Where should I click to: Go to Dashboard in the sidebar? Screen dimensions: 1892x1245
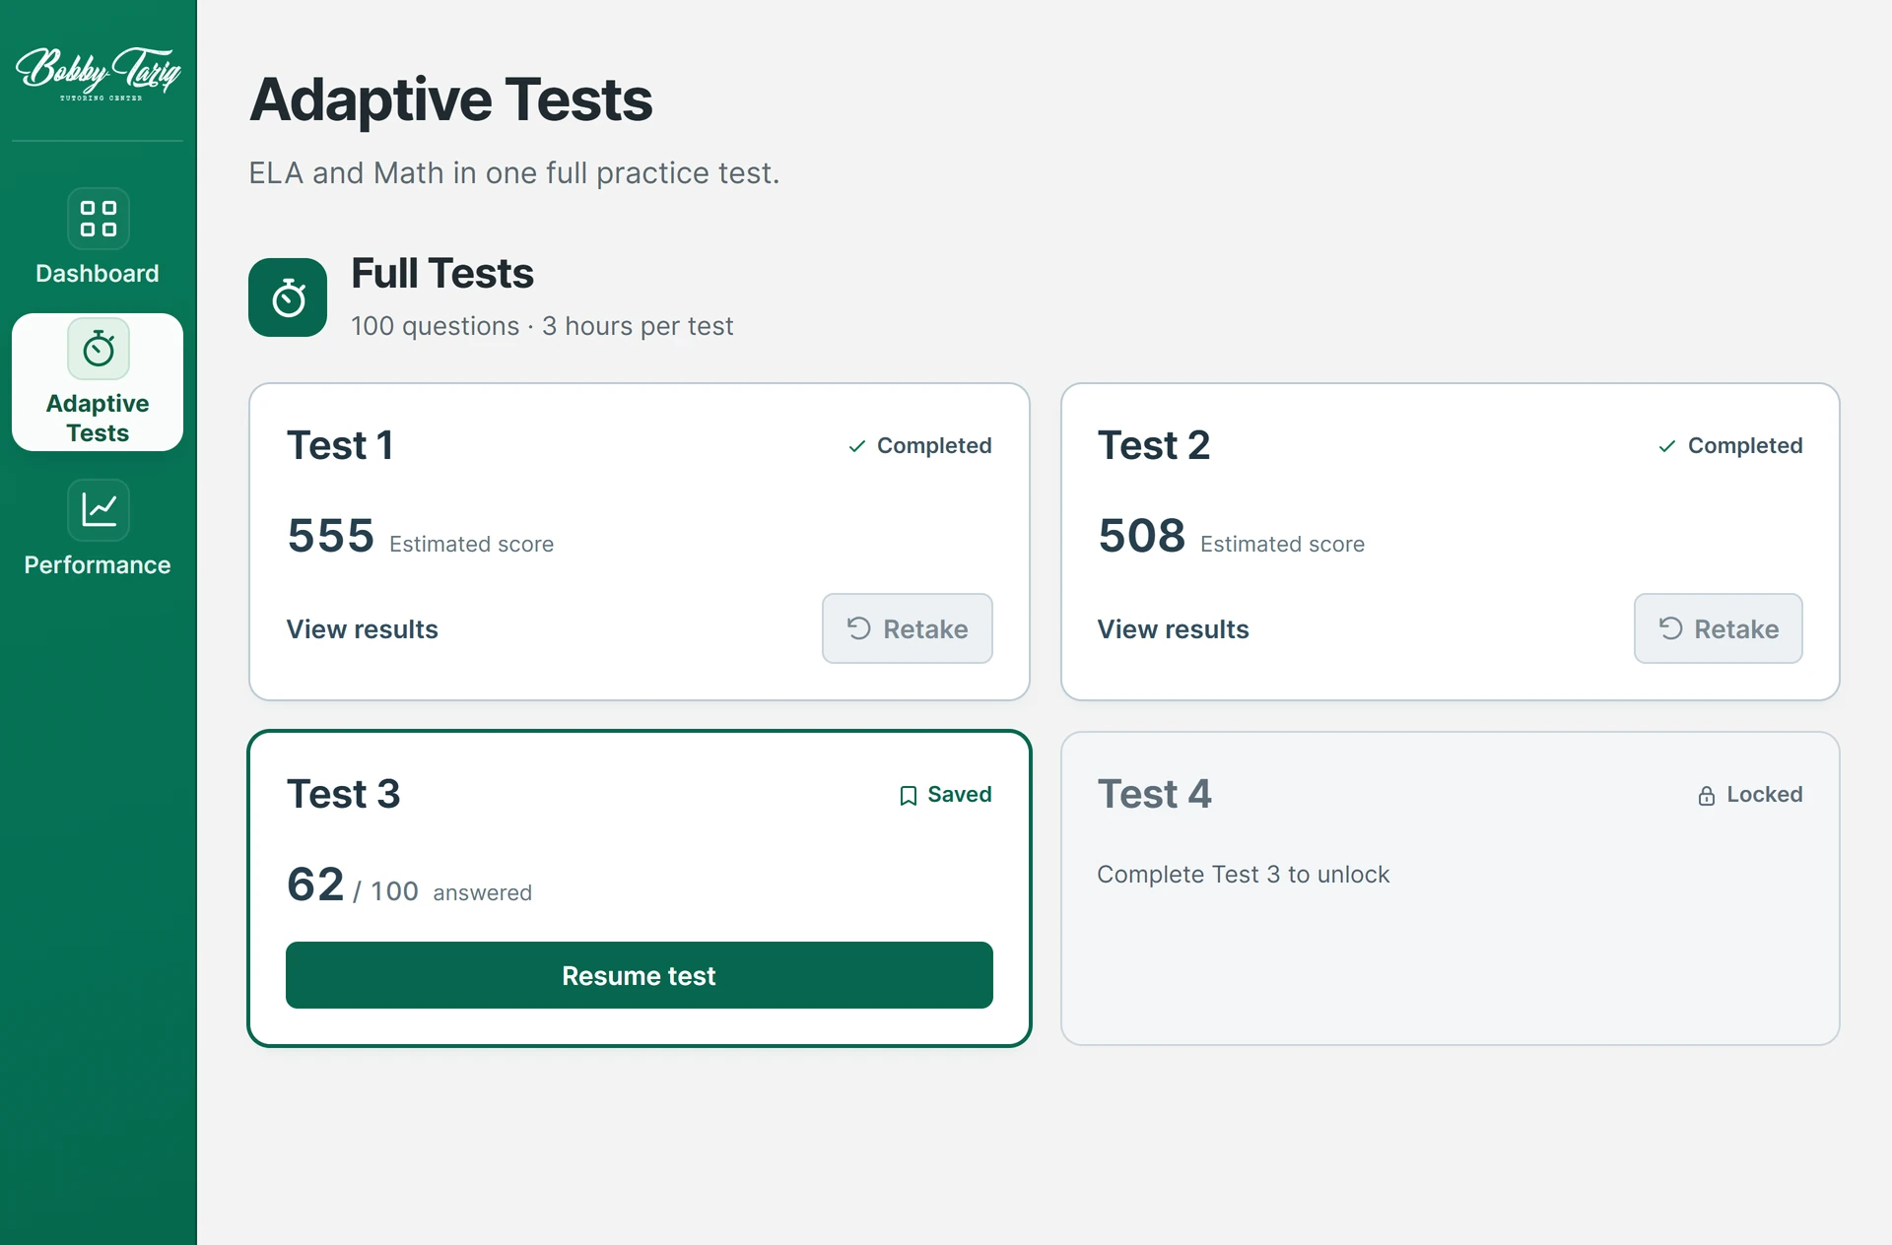click(98, 274)
